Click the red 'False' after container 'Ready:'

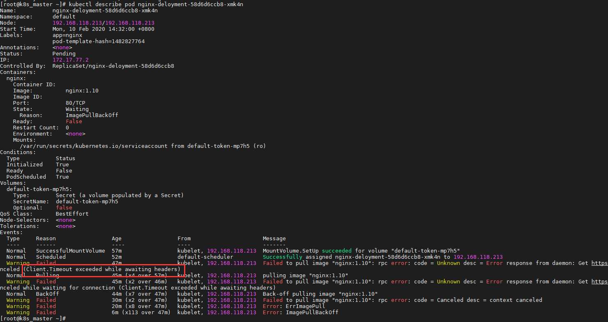pos(74,121)
